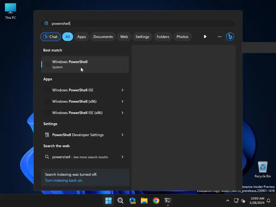Open Windows PowerShell best match

tap(85, 64)
